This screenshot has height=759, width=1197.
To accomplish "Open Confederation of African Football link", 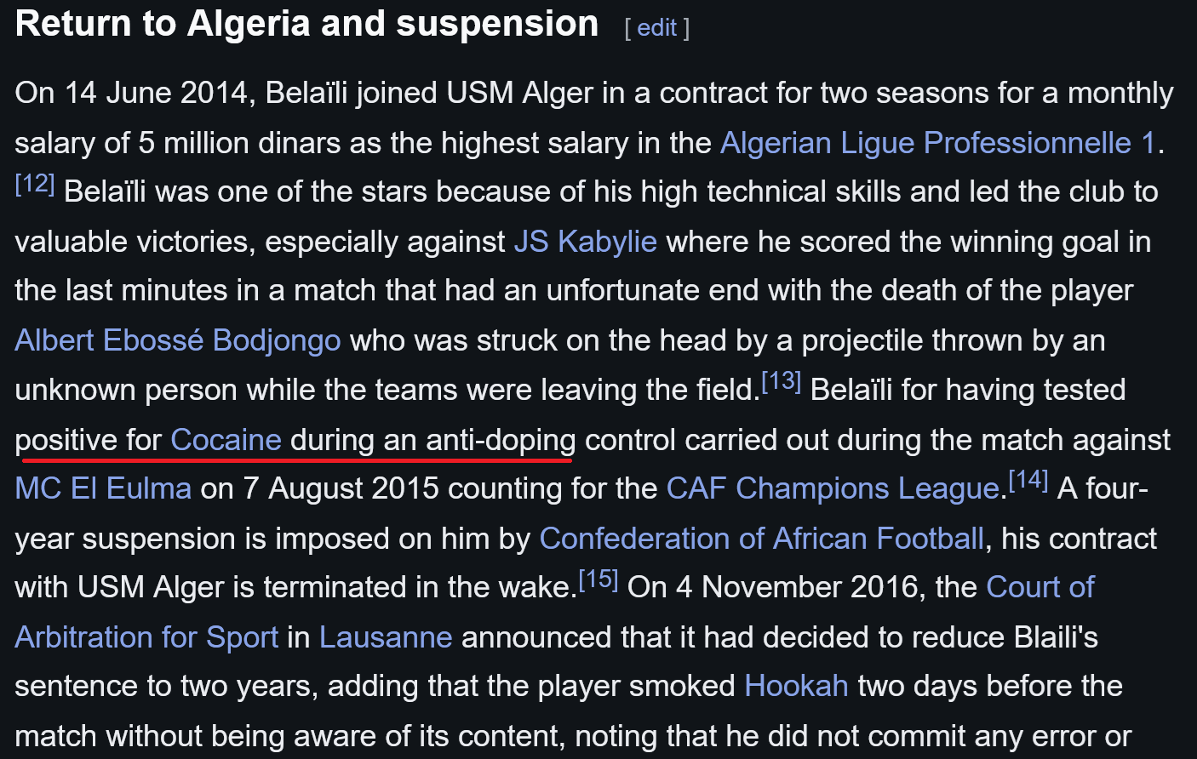I will click(x=762, y=539).
